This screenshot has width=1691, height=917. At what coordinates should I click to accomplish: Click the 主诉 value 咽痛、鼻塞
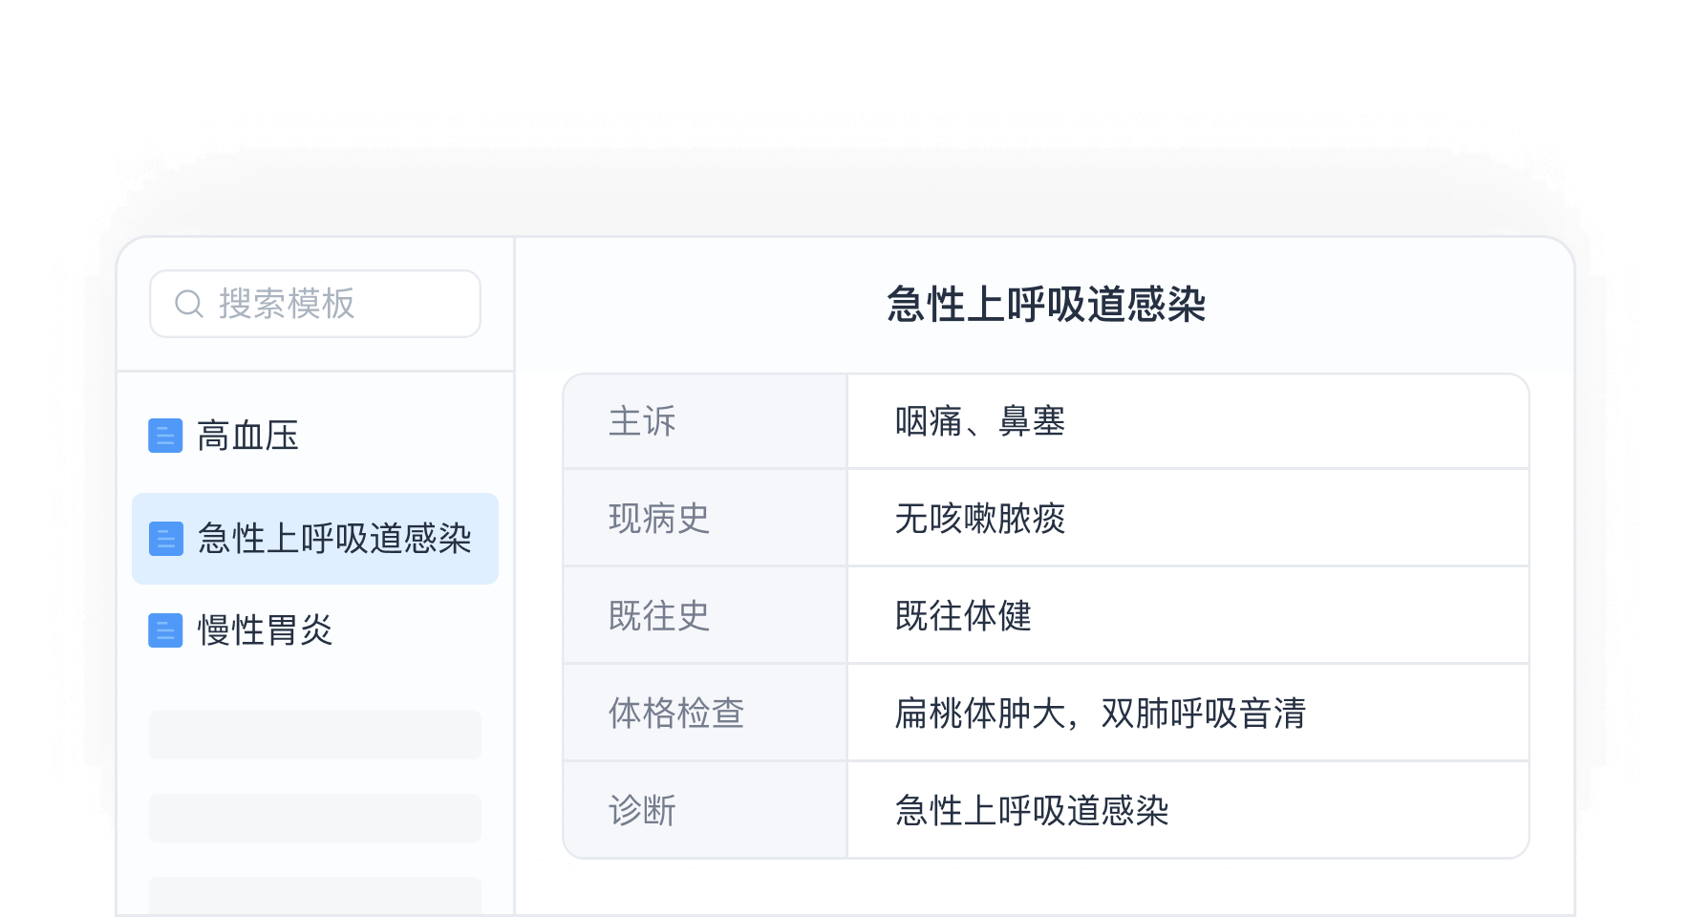click(979, 420)
